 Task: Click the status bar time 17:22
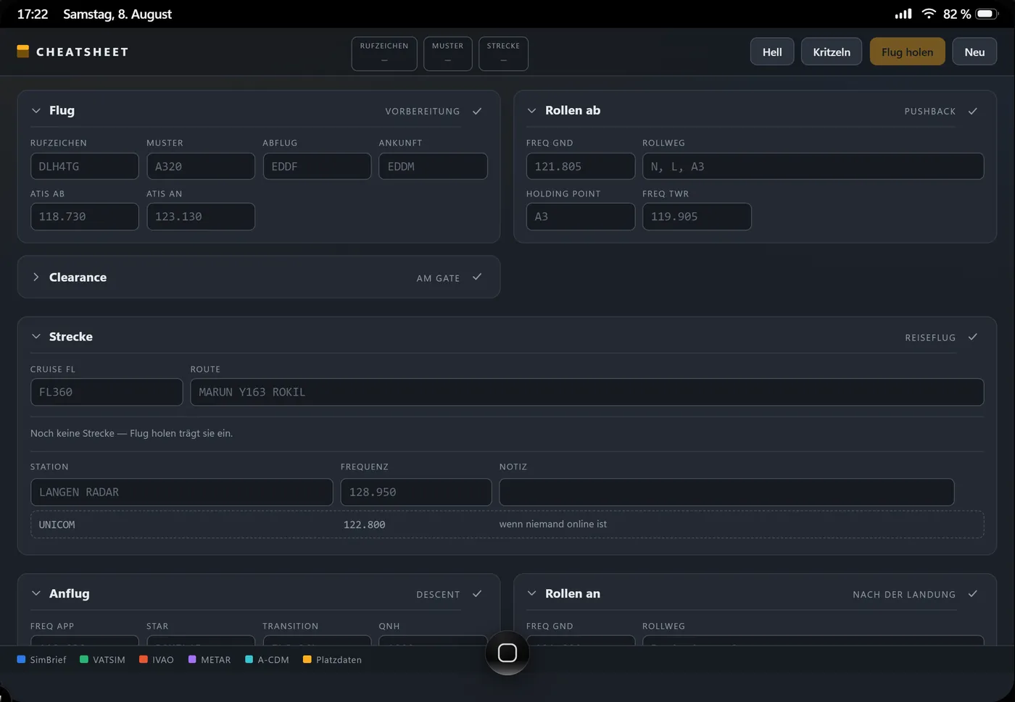[33, 14]
